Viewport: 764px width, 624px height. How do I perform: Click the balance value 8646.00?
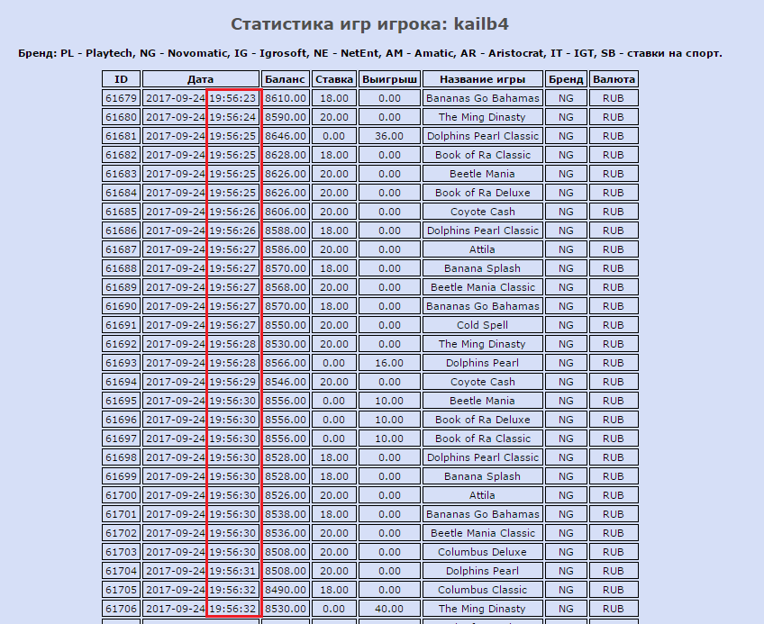[x=286, y=136]
